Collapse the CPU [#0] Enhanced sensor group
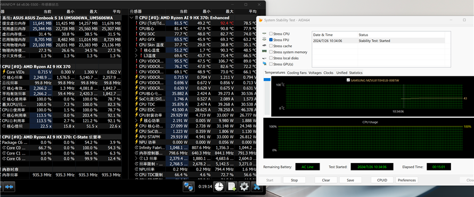This screenshot has height=197, width=474. 132,18
